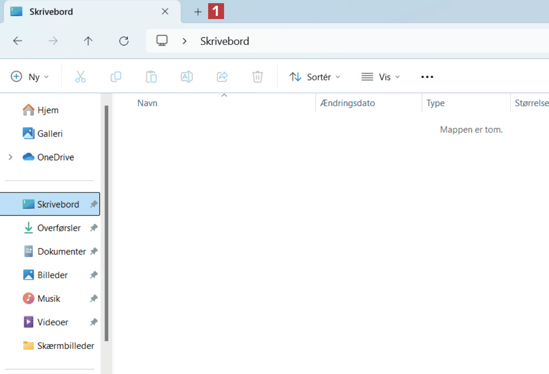
Task: Open the Vis view options dropdown
Action: click(x=381, y=77)
